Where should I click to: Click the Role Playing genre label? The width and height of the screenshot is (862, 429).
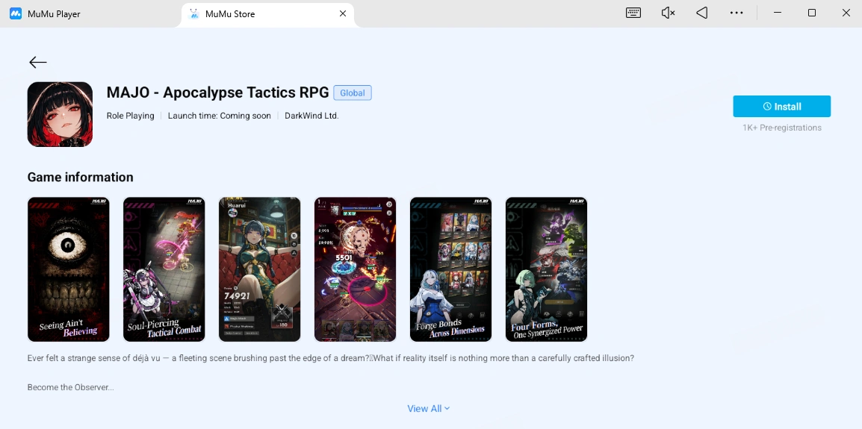click(130, 116)
